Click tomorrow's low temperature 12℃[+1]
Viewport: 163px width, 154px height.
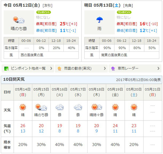148,31
